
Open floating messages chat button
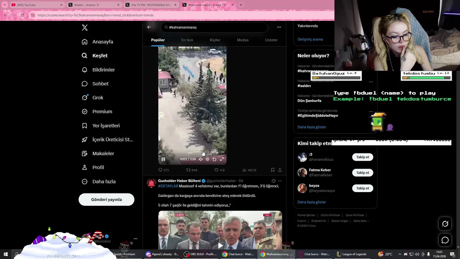(445, 240)
